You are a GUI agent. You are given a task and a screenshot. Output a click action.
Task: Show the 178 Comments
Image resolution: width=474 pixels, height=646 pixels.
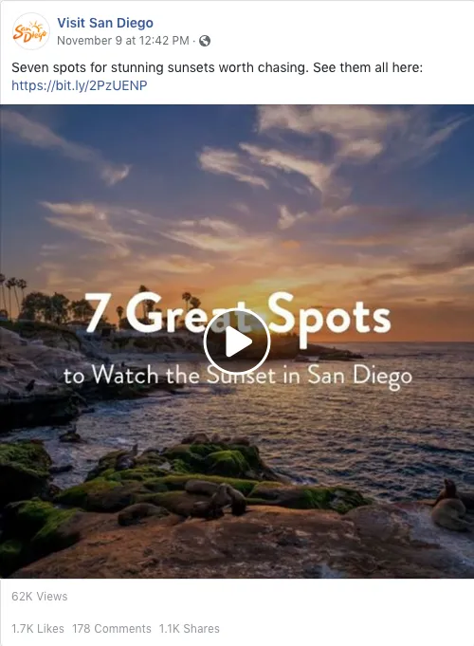click(112, 629)
